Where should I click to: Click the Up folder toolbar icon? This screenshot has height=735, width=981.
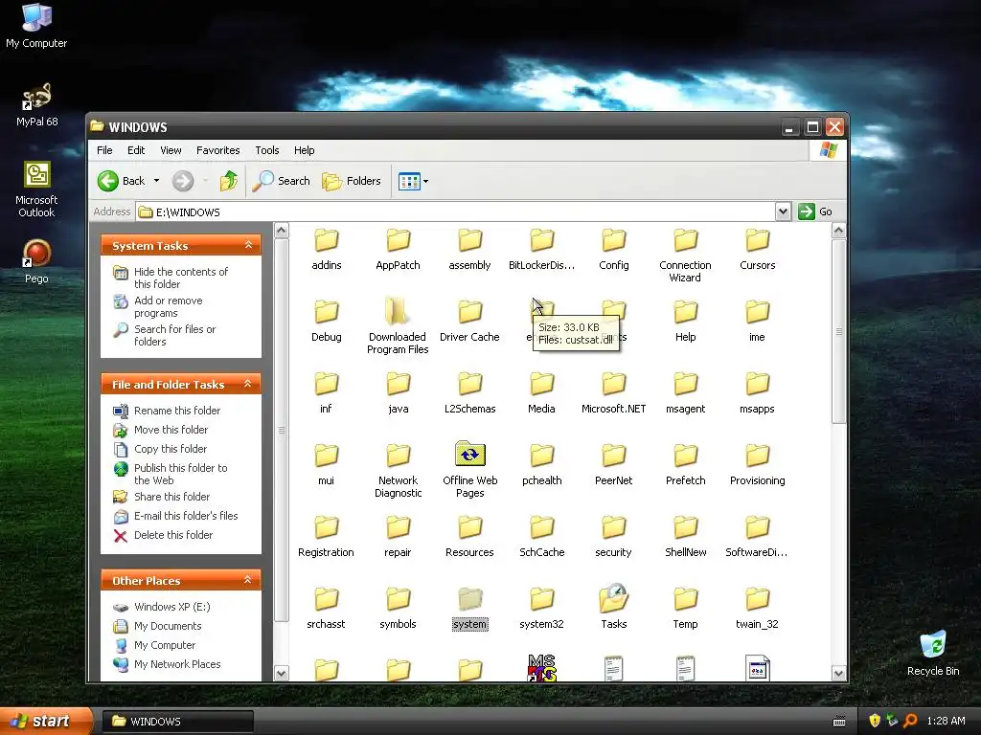point(229,181)
